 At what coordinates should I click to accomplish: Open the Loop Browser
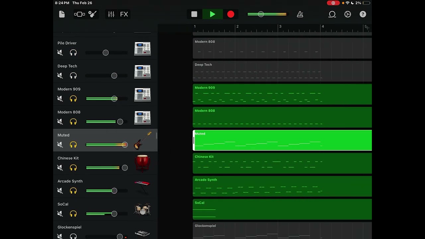click(x=332, y=14)
